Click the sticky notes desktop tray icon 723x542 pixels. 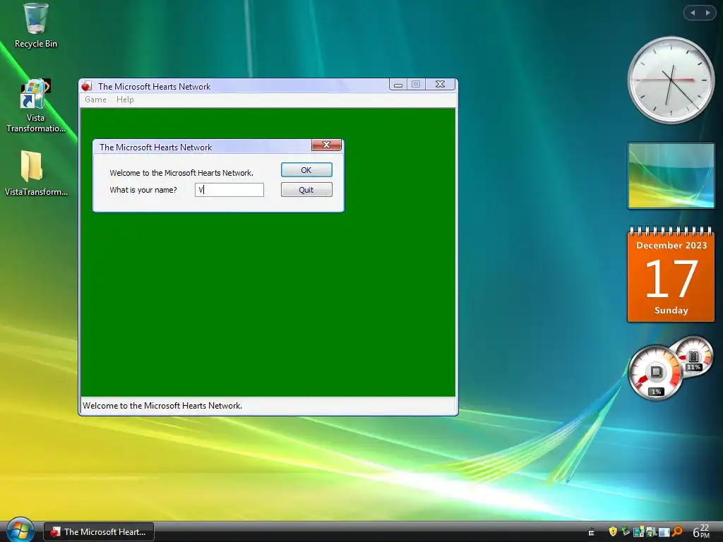639,532
